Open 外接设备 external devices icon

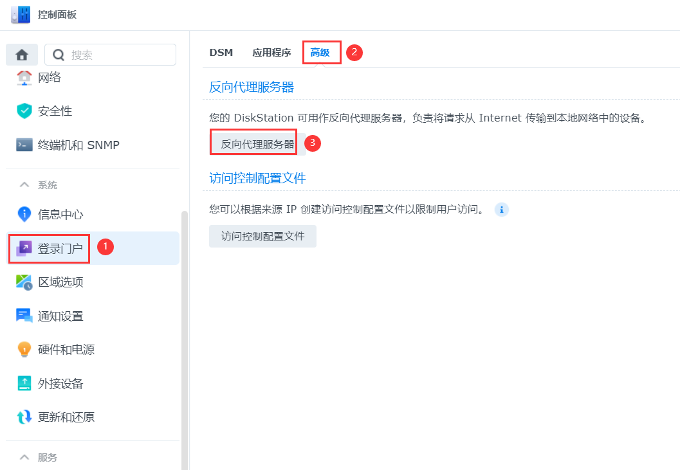pyautogui.click(x=24, y=384)
